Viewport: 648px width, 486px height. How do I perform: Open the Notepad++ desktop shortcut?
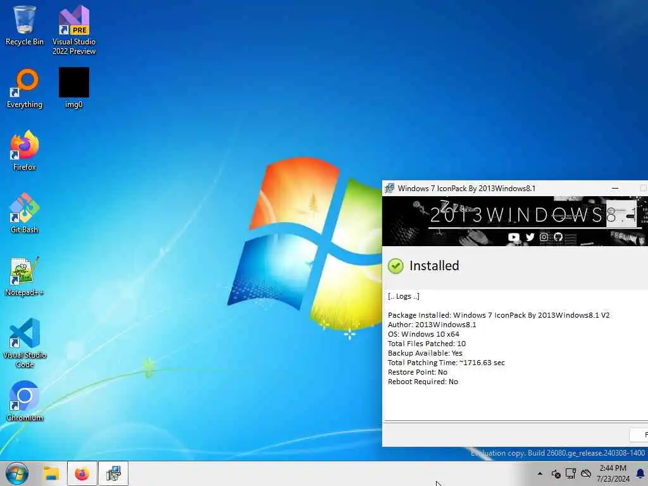[25, 276]
